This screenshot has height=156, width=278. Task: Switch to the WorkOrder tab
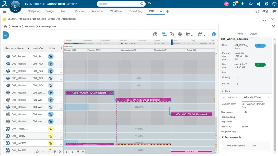point(116,11)
